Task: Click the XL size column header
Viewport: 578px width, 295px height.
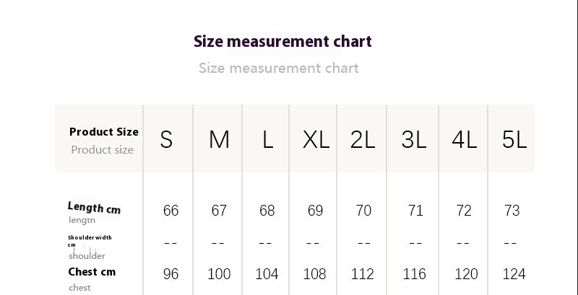Action: click(316, 140)
